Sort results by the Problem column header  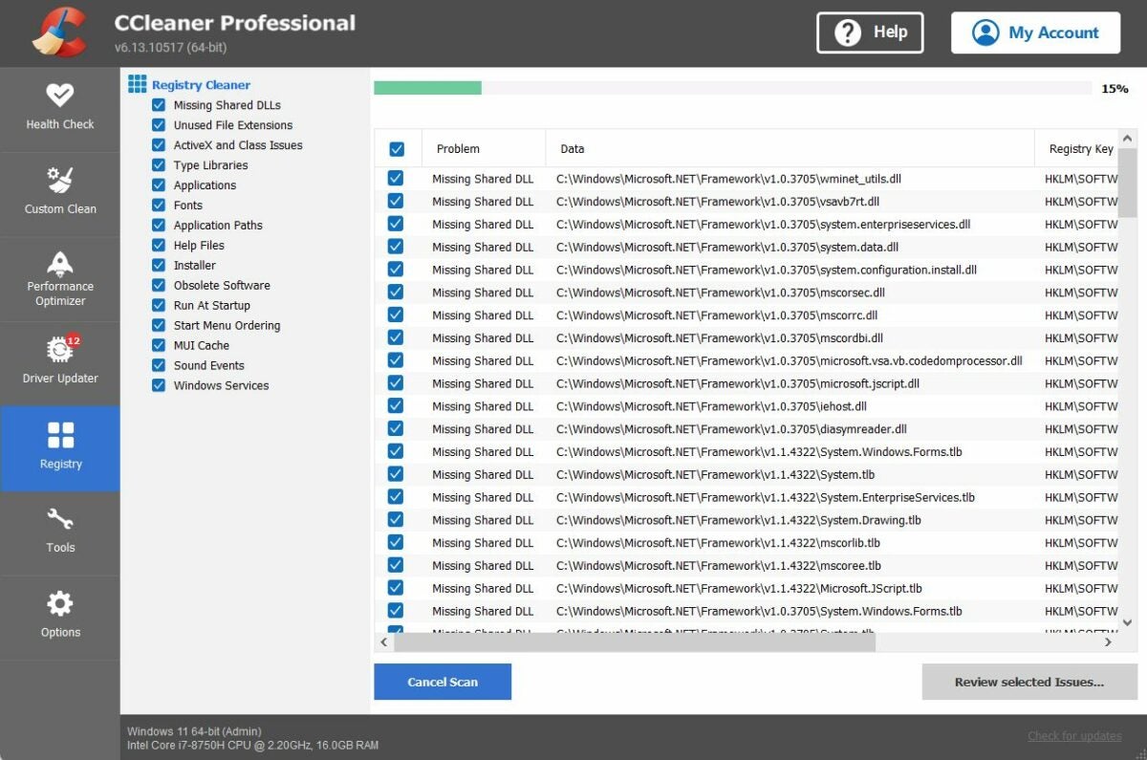[458, 148]
